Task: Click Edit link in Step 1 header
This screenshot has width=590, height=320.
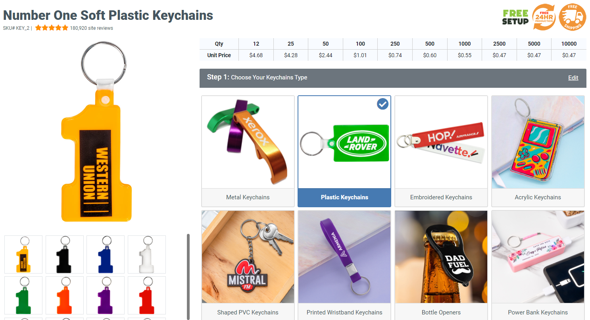Action: [x=573, y=78]
